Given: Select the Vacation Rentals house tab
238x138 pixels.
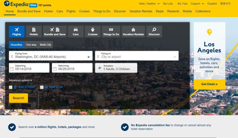Looking at the screenshot, I should click(133, 32).
